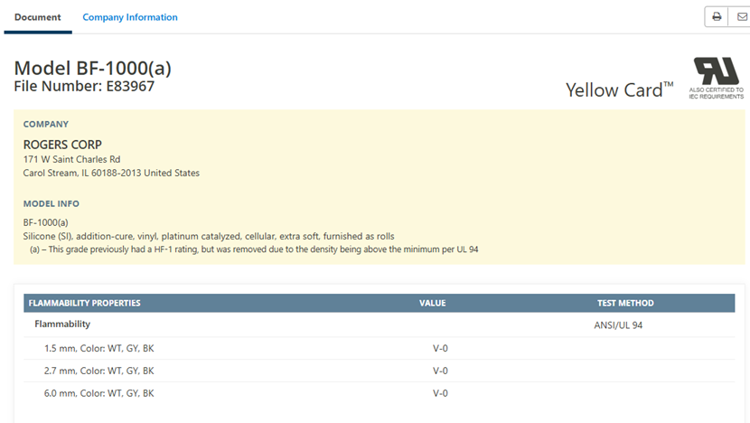
Task: Select the 2.7 mm flammability row
Action: click(99, 371)
